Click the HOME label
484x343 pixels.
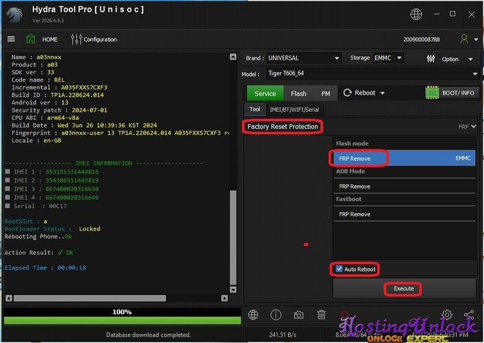[x=49, y=39]
